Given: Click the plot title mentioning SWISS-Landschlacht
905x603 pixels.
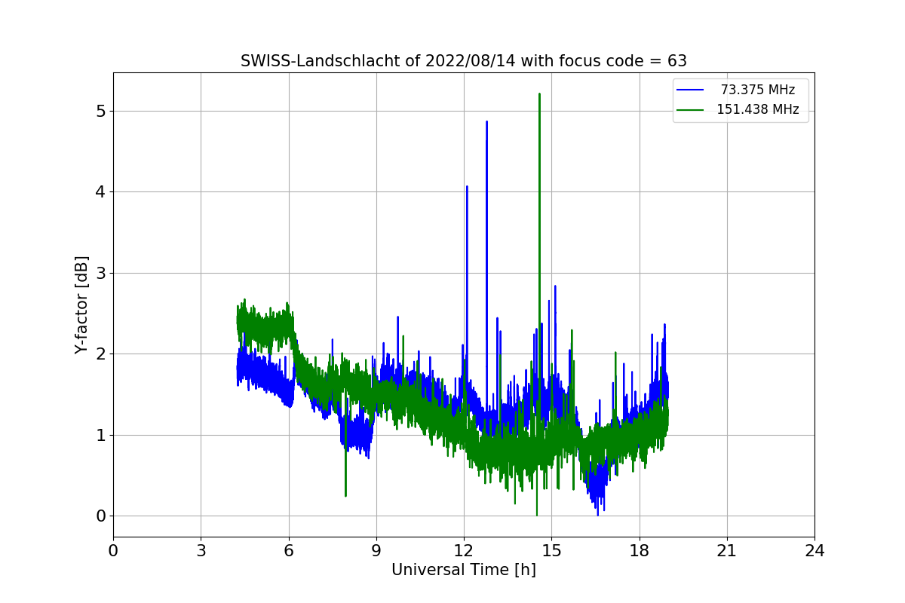Looking at the screenshot, I should point(463,61).
